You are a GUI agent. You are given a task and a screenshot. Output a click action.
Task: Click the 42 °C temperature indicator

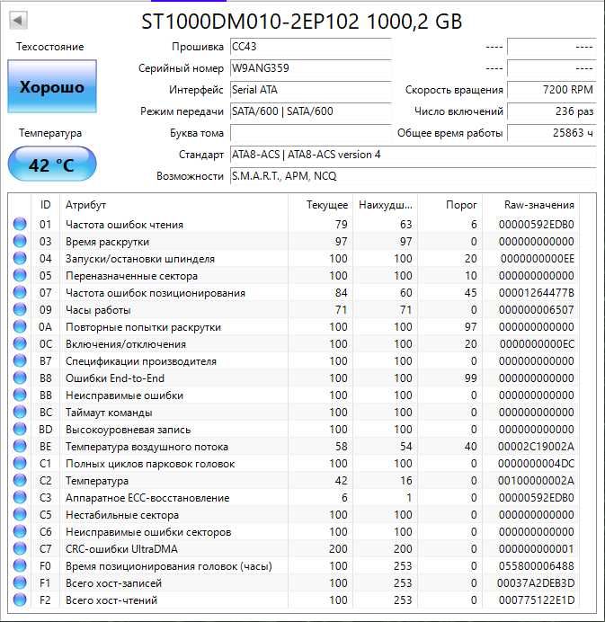click(x=52, y=164)
